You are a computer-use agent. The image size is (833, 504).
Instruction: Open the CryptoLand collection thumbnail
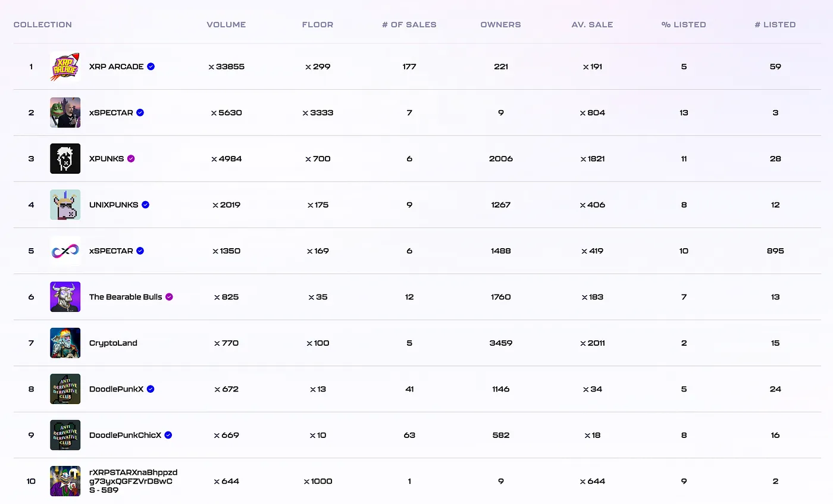tap(65, 343)
